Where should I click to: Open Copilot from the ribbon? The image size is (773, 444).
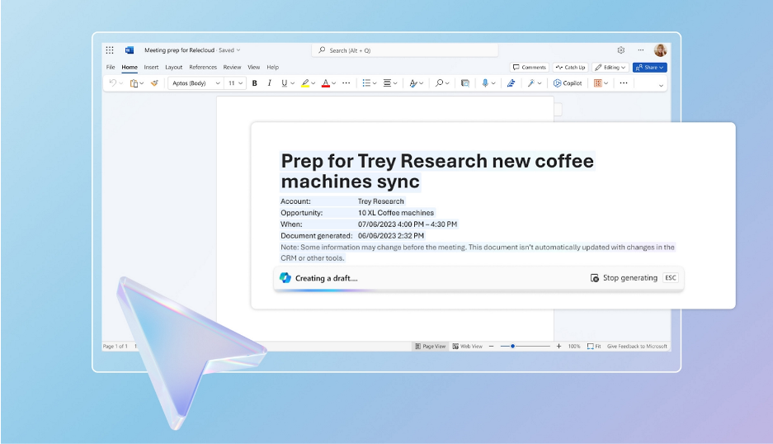[568, 83]
